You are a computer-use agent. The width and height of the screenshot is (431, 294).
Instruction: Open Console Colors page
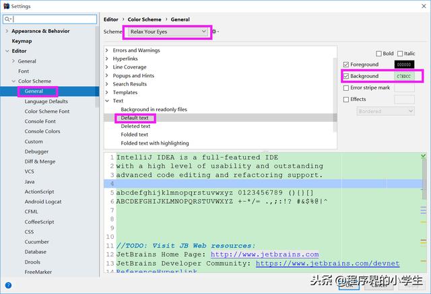point(42,131)
